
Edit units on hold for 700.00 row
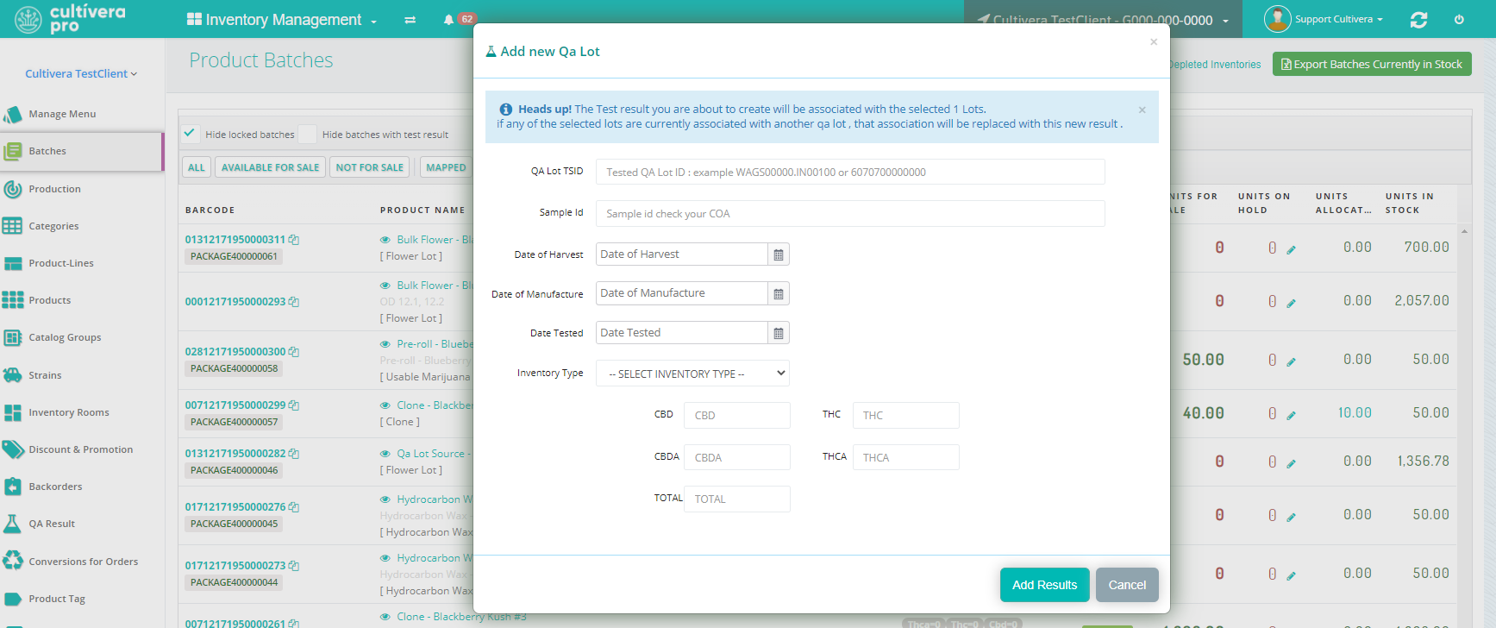[1291, 250]
